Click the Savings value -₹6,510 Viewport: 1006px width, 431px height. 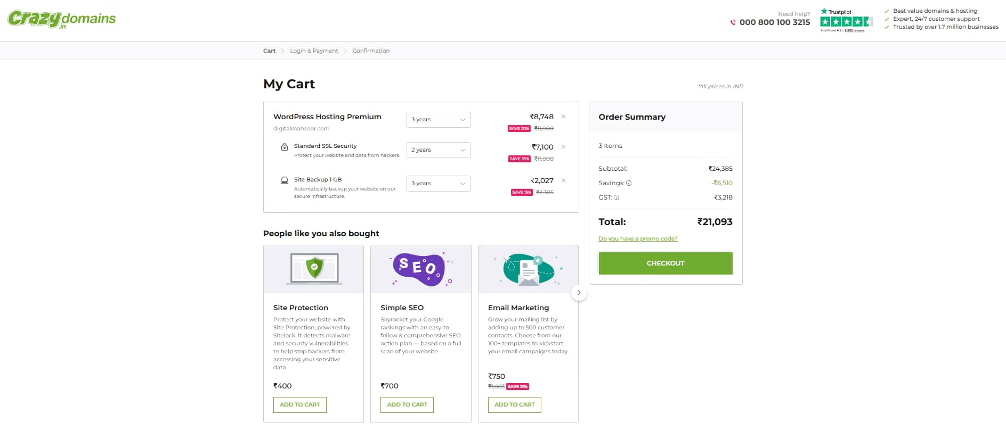(x=721, y=183)
